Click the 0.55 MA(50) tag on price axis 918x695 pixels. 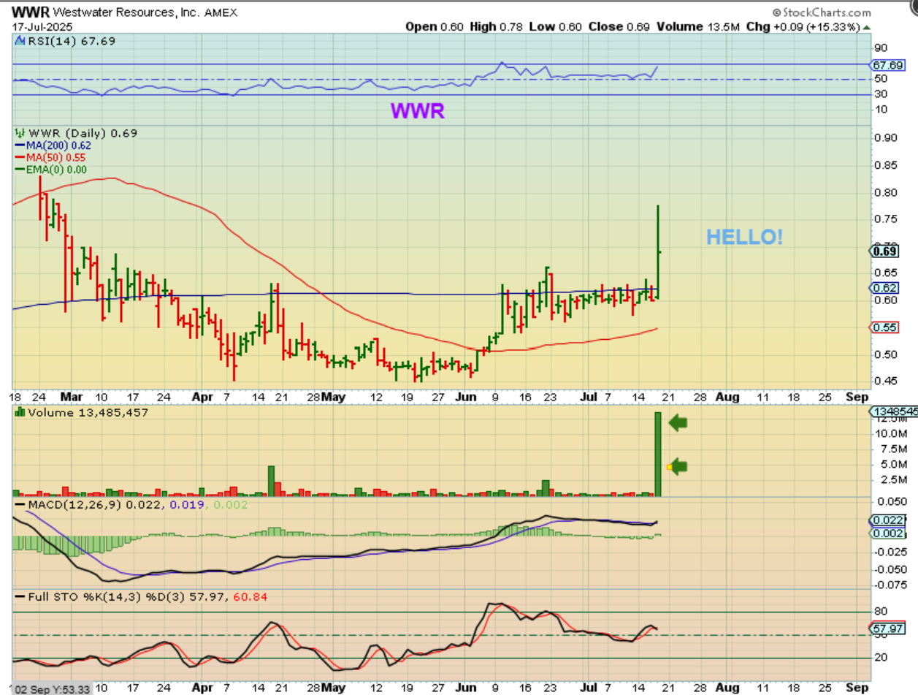[885, 327]
